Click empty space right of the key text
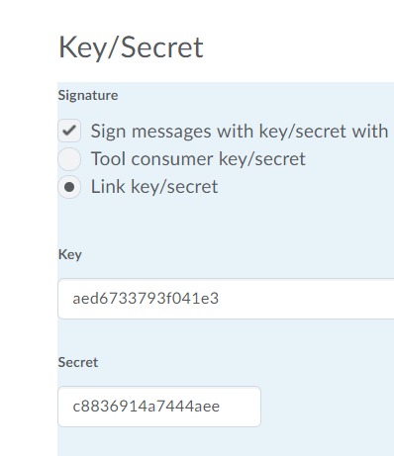The image size is (394, 456). pyautogui.click(x=305, y=299)
